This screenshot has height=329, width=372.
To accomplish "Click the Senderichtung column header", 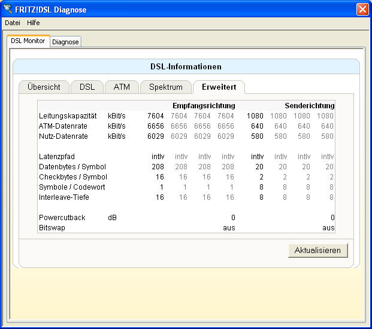I will pyautogui.click(x=310, y=106).
